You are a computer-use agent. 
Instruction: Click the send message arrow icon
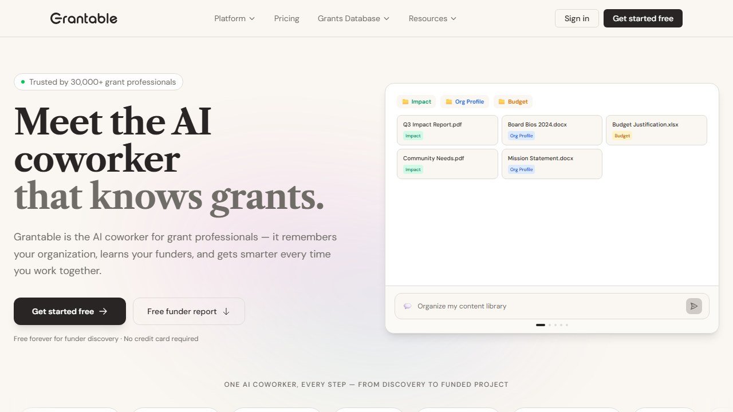pos(694,306)
